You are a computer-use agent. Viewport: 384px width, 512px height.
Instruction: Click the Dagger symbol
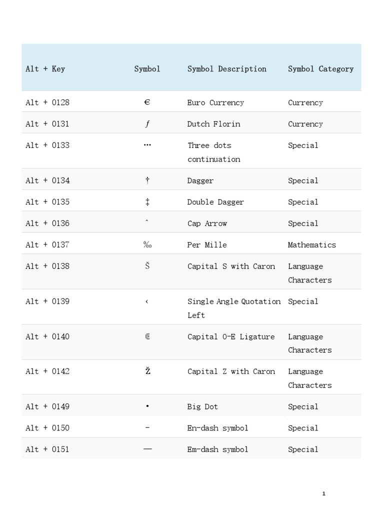coord(147,180)
